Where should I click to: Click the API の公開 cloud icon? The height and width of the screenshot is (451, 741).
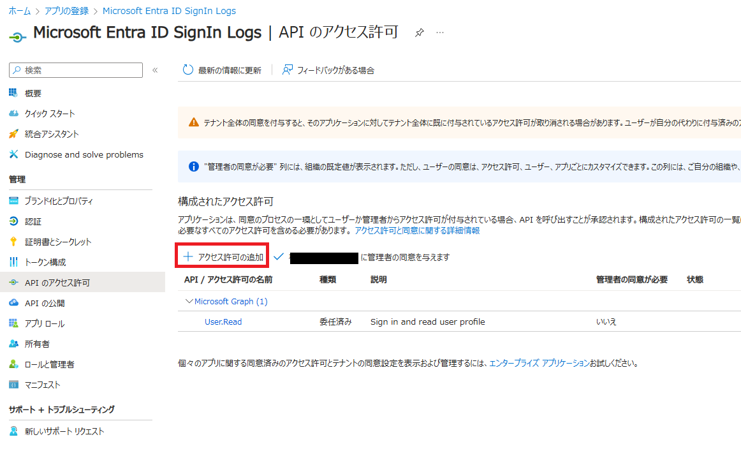[x=13, y=302]
